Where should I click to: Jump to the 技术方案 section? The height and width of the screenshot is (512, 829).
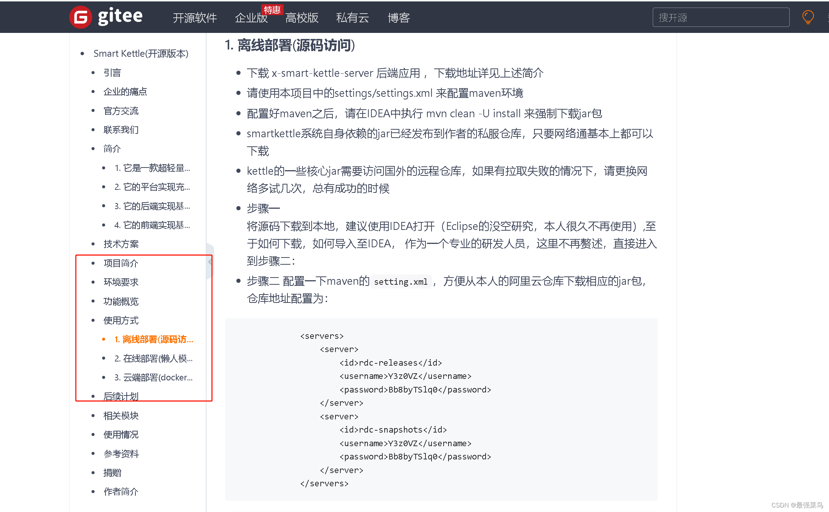click(x=121, y=244)
